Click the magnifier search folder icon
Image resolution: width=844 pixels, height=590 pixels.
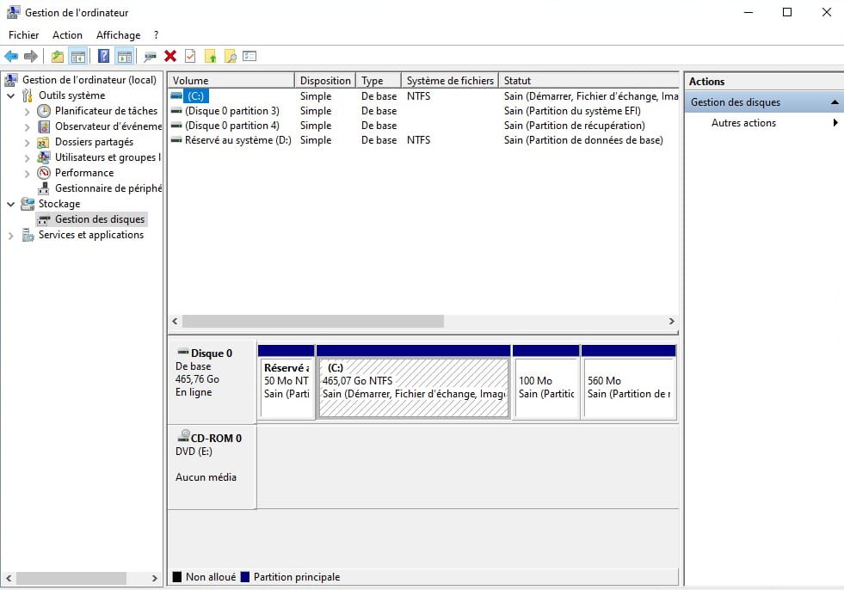[230, 57]
